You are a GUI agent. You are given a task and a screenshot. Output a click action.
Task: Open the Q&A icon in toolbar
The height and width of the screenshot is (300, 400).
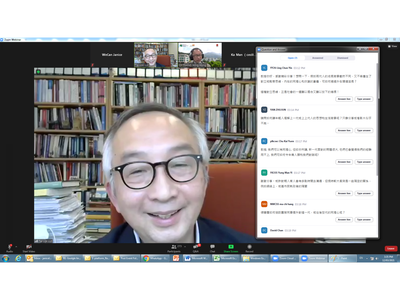(x=195, y=247)
